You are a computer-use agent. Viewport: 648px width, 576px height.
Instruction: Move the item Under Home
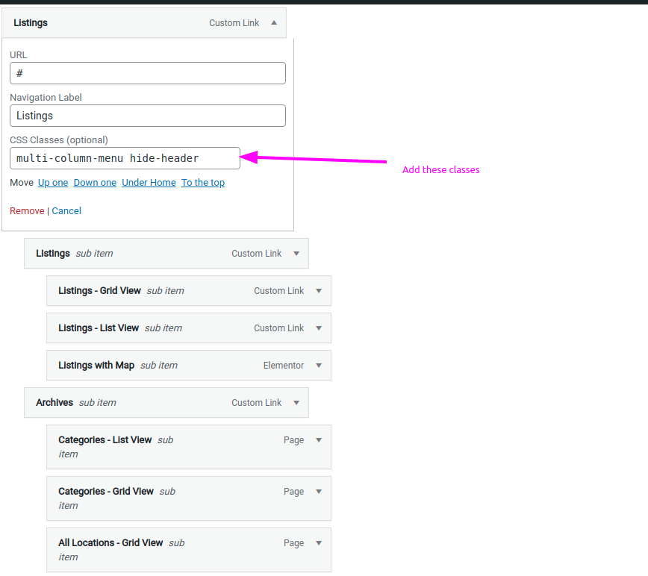(x=149, y=183)
